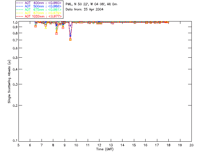Click the y-axis tick label 0.5
Viewport: 197px width, 157px height.
coord(15,58)
